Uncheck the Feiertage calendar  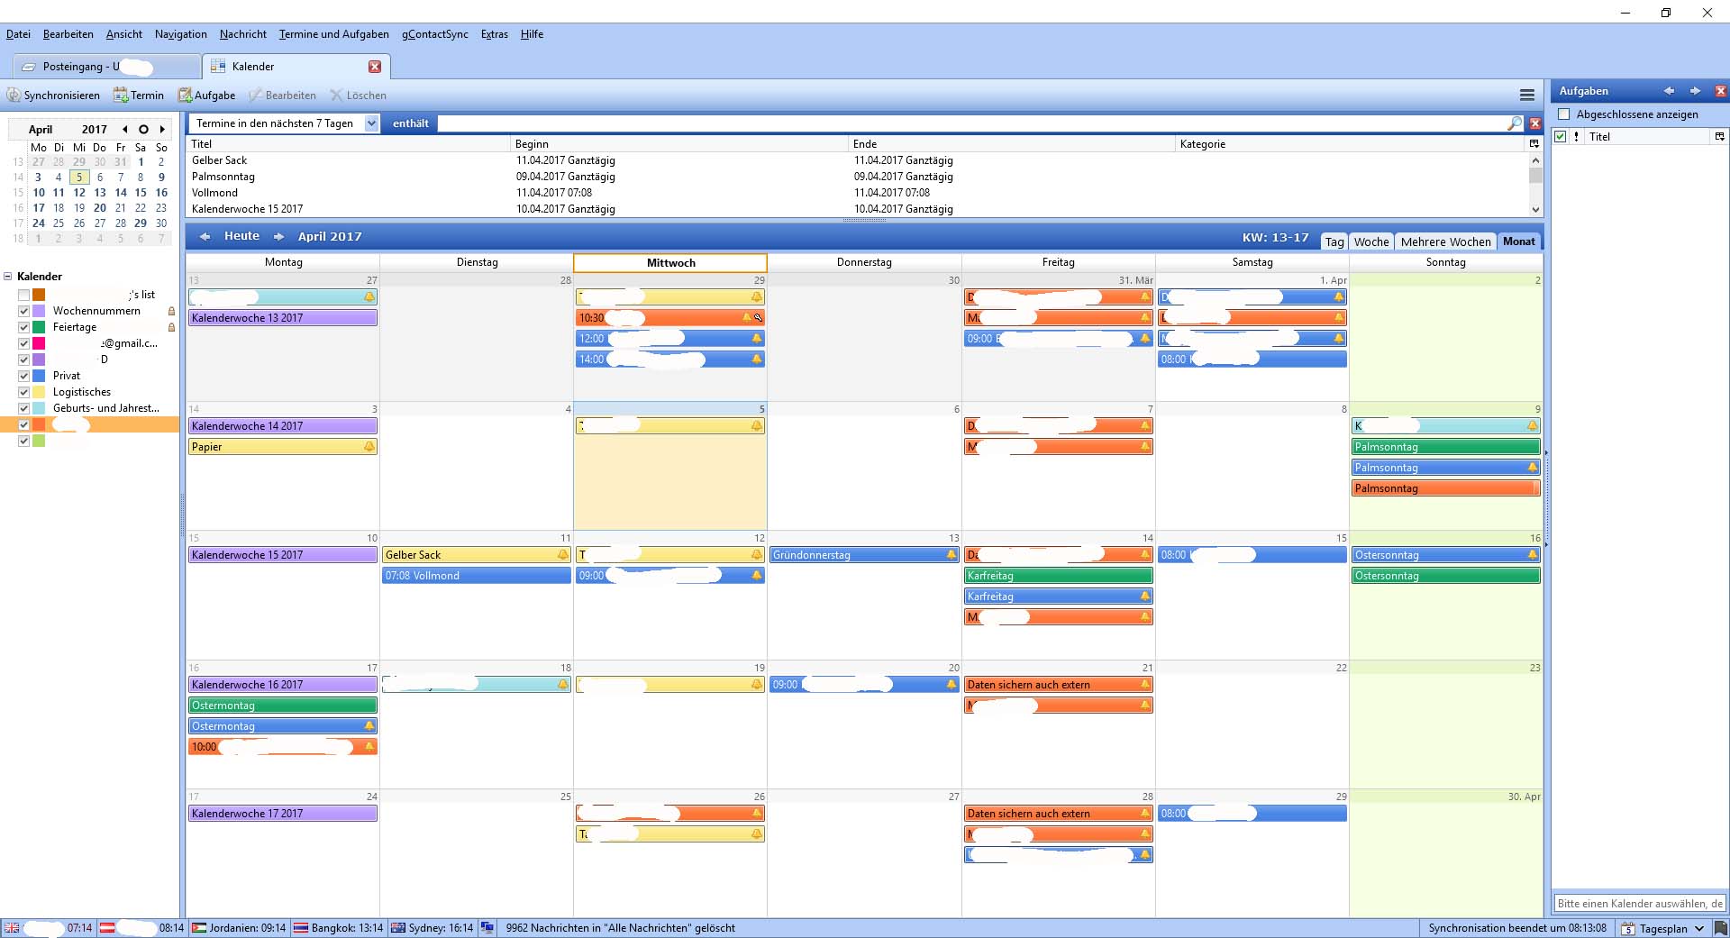point(24,327)
